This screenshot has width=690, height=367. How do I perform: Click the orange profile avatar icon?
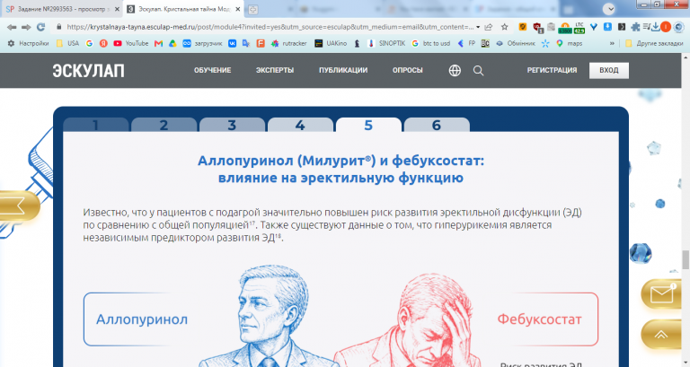[x=666, y=27]
